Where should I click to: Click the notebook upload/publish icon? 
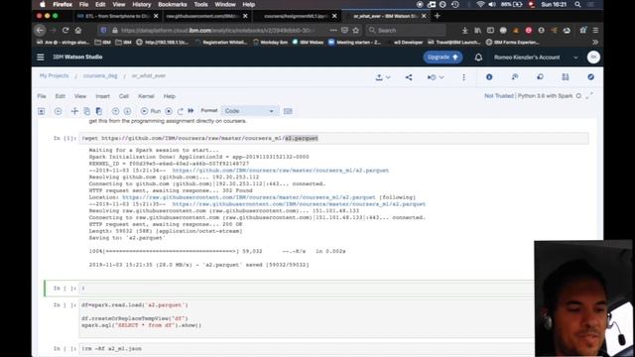[379, 77]
